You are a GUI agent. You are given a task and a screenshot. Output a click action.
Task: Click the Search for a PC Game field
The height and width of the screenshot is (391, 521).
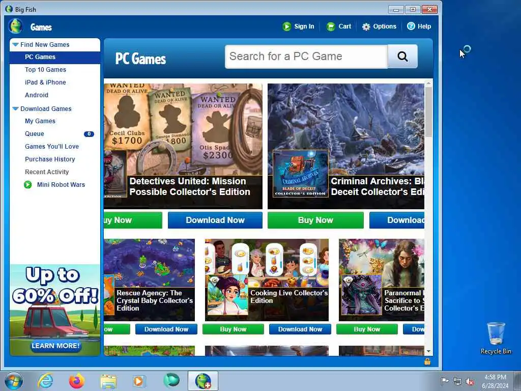[x=306, y=57]
